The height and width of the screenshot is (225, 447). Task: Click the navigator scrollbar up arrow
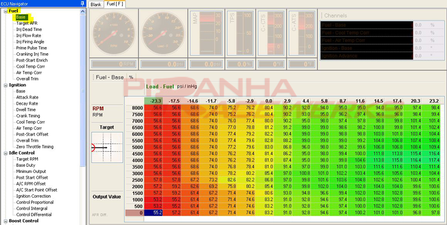pos(83,11)
